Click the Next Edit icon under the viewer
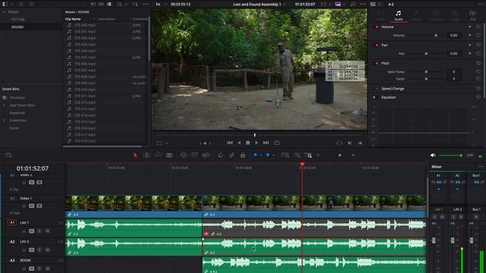The image size is (486, 273). click(x=349, y=143)
